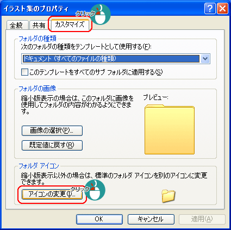Viewport: 231px width, 230px height.
Task: Switch to the 全般 tab
Action: pos(17,25)
